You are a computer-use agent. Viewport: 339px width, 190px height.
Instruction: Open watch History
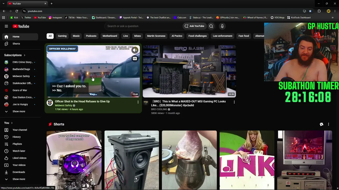pyautogui.click(x=20, y=137)
